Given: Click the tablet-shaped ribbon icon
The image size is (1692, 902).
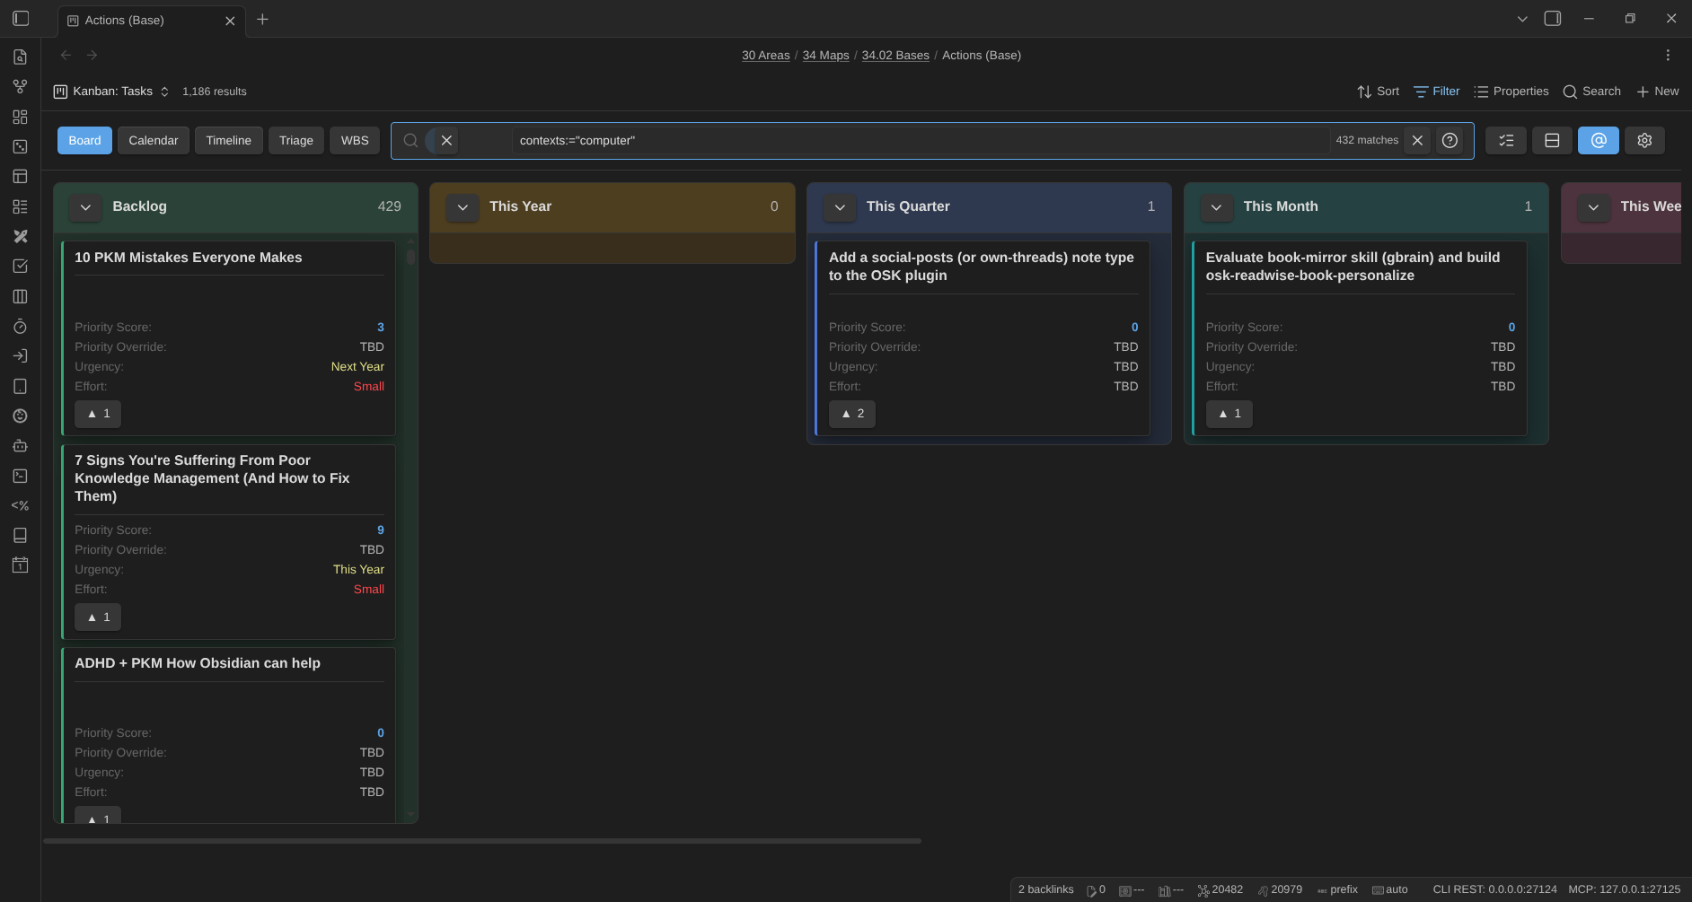Looking at the screenshot, I should 20,386.
